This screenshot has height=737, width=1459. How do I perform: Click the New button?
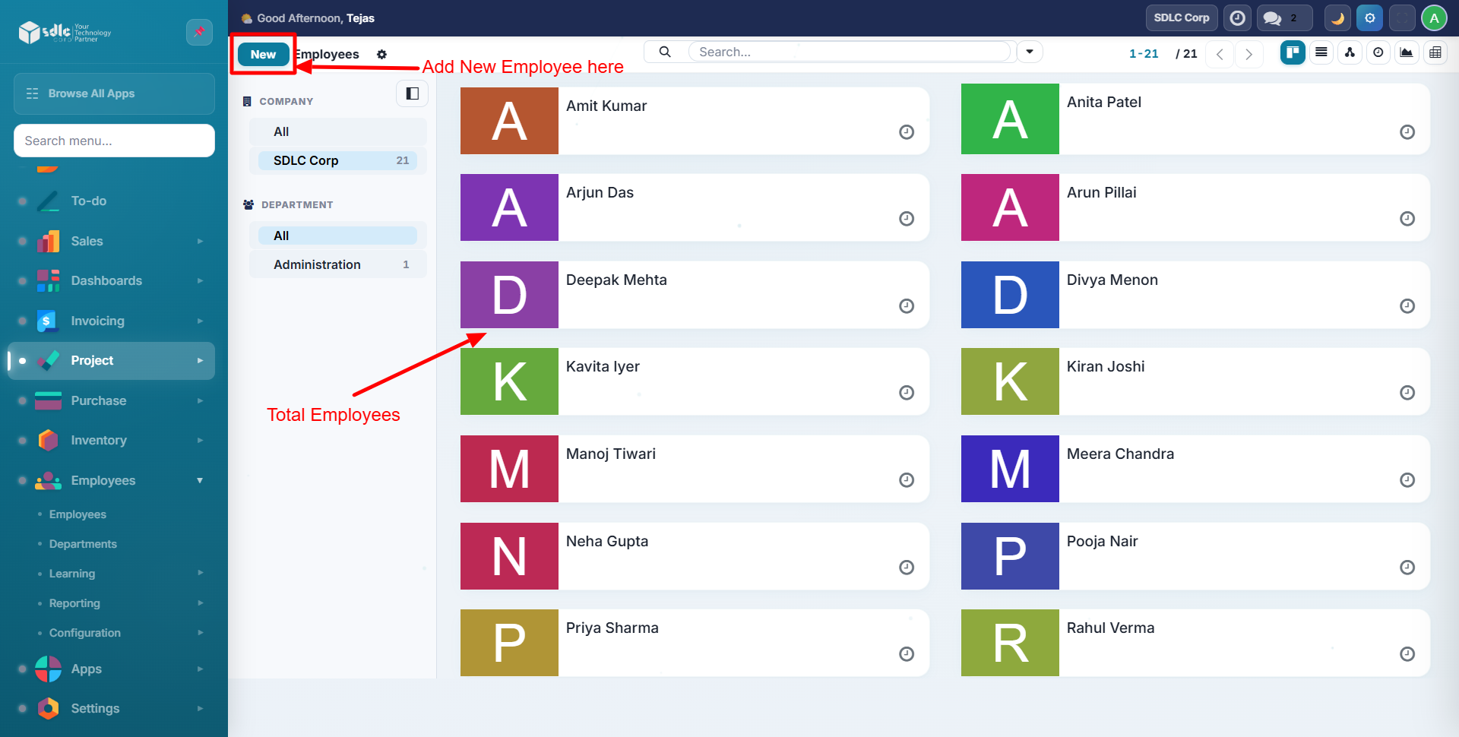[x=263, y=55]
